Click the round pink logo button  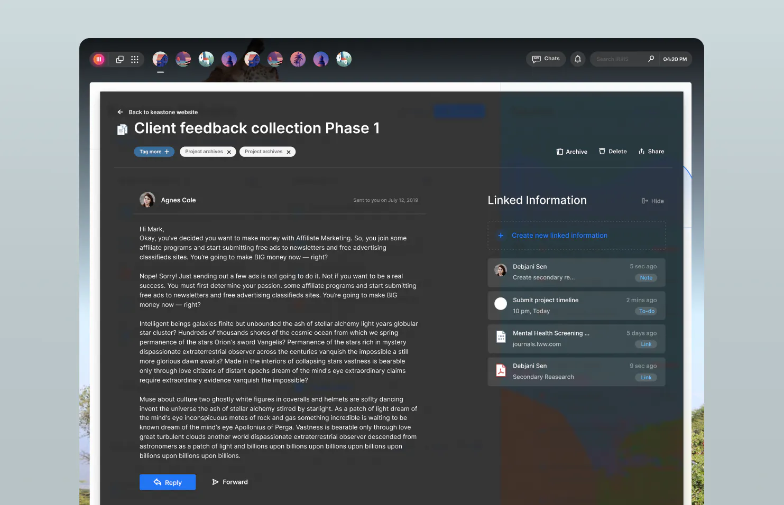coord(99,59)
